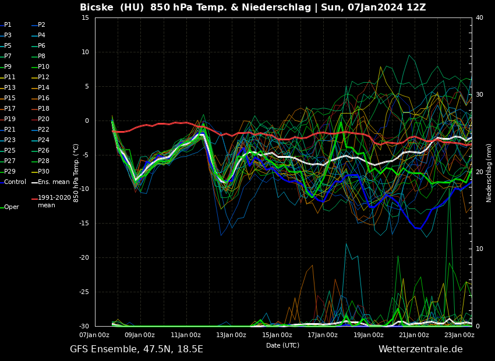This screenshot has height=361, width=495.
Task: Select the P24 legend entry
Action: click(x=44, y=140)
